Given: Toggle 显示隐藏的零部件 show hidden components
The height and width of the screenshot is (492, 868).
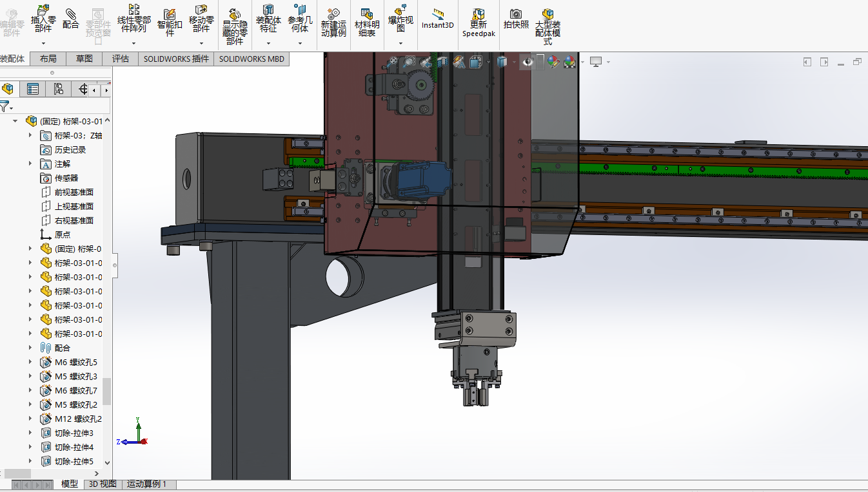Looking at the screenshot, I should click(x=235, y=26).
